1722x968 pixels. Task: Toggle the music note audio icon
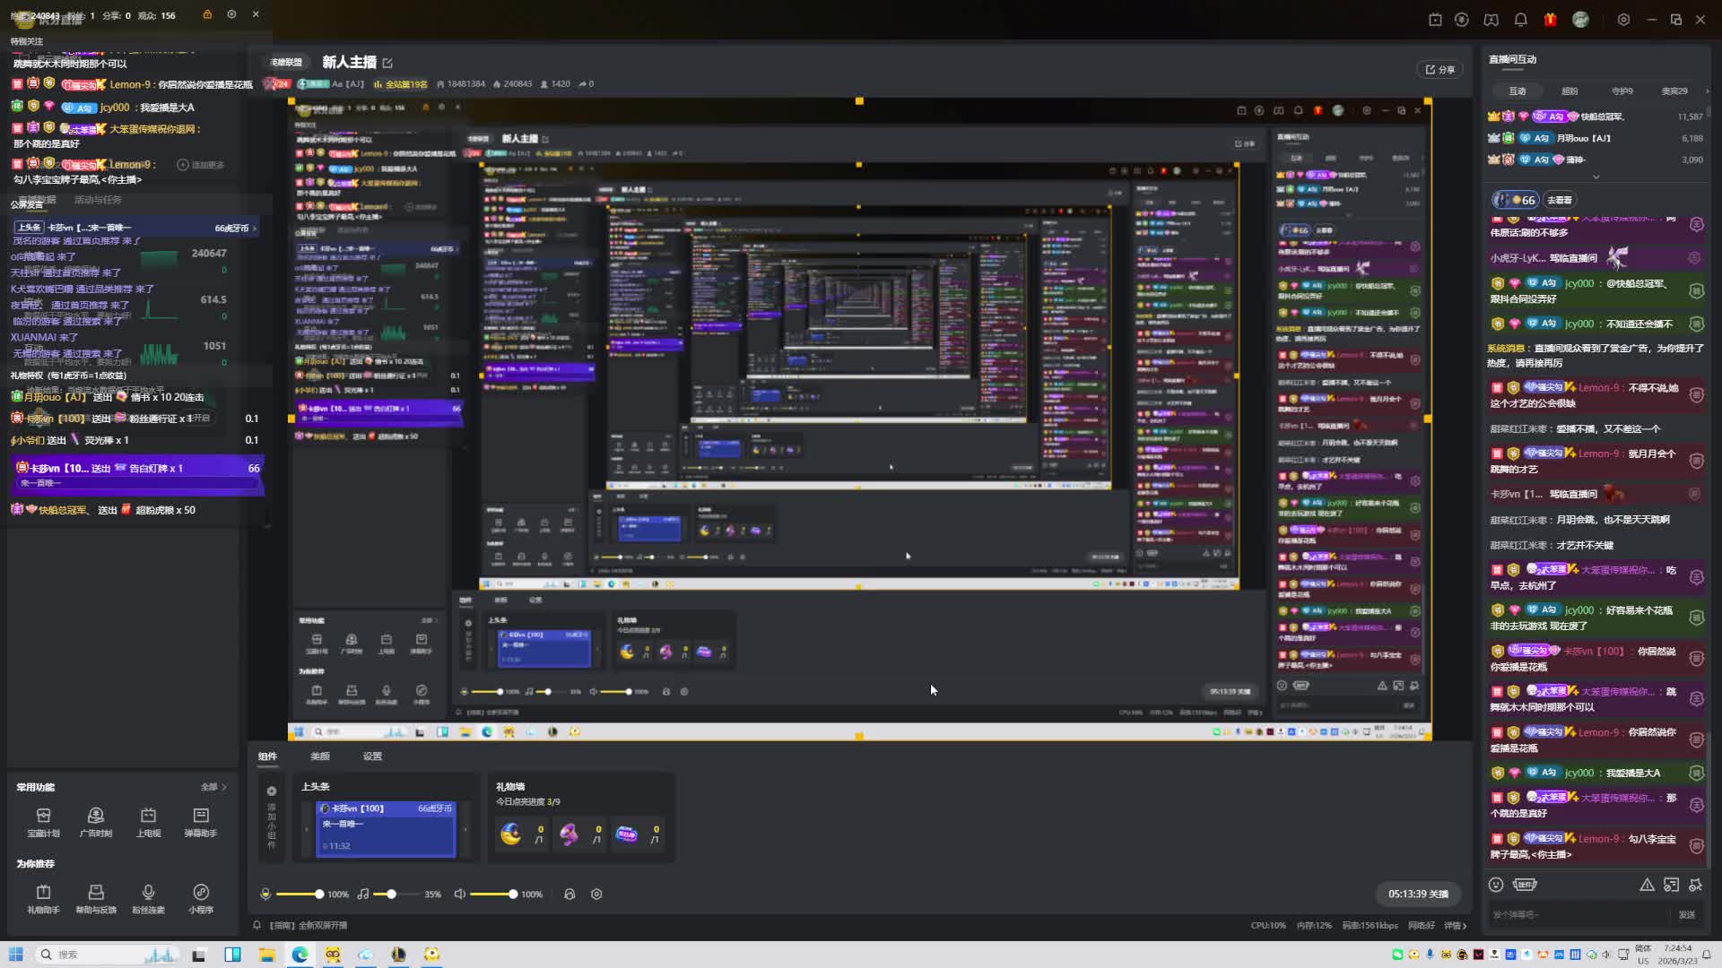coord(362,894)
